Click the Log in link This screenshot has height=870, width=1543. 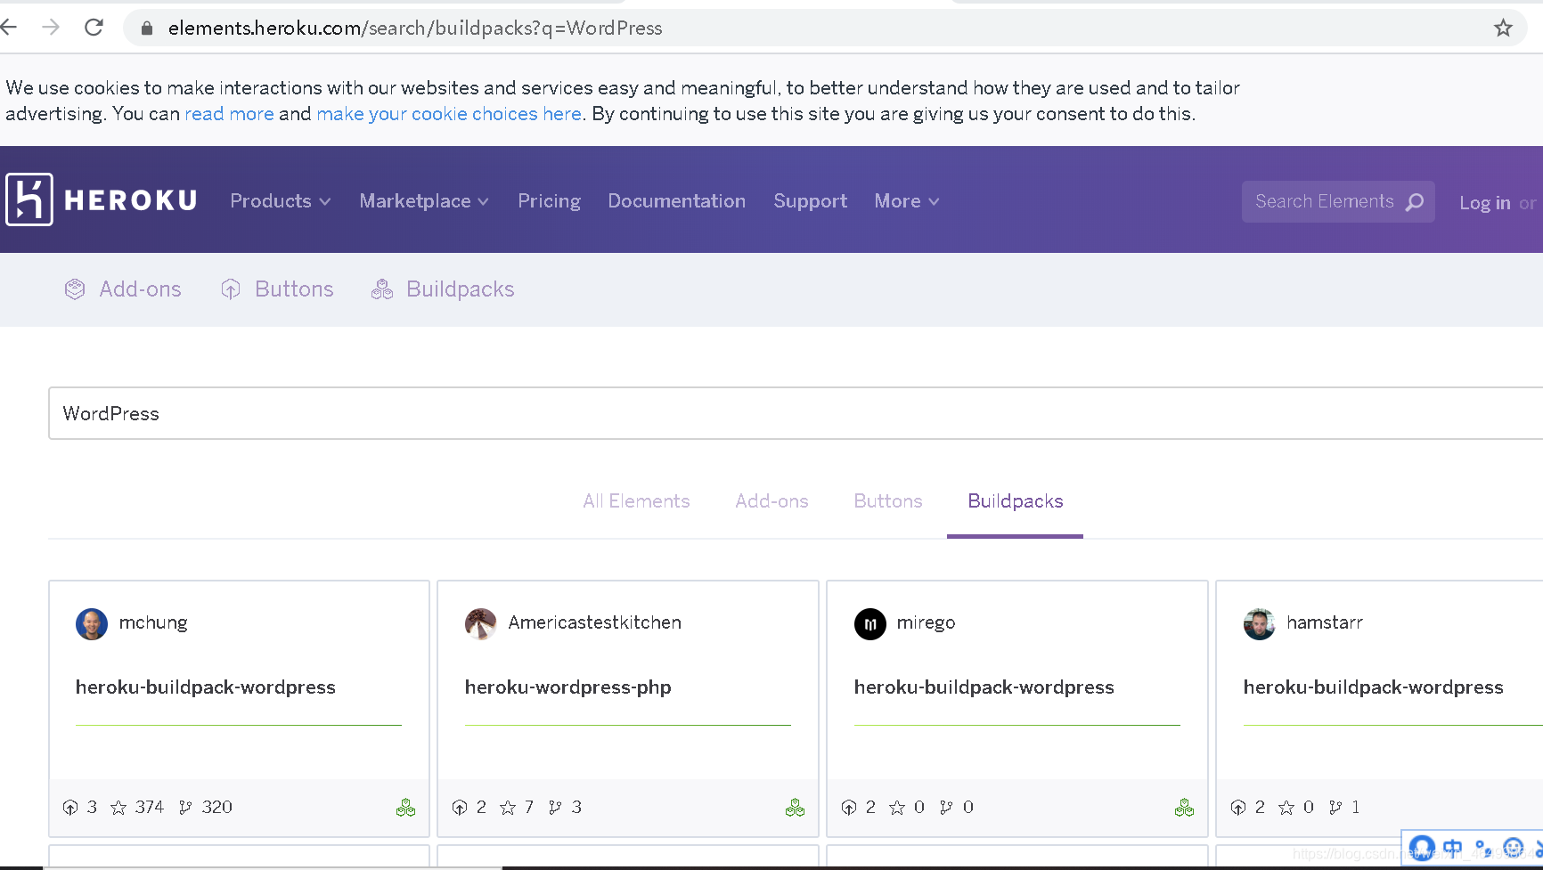point(1484,203)
